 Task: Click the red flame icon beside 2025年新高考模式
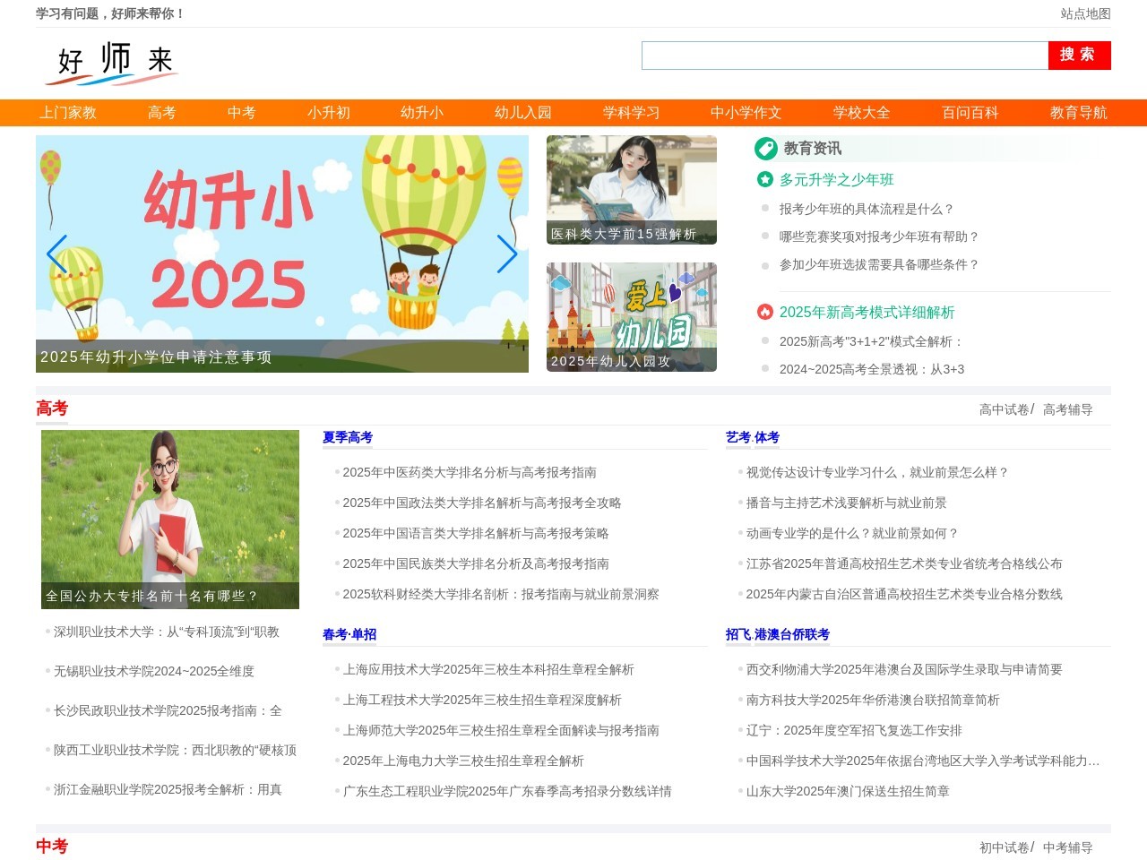(765, 312)
